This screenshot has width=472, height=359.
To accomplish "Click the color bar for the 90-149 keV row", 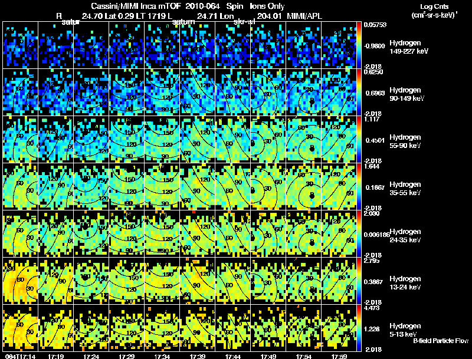I will (x=359, y=92).
